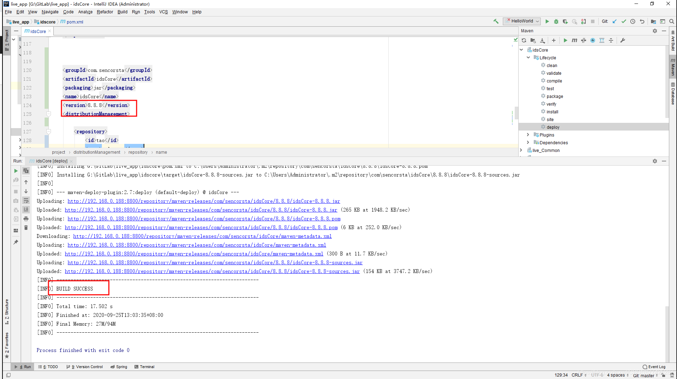The image size is (677, 379).
Task: Open uploaded idsCore-8.8.8.jar link
Action: click(201, 210)
